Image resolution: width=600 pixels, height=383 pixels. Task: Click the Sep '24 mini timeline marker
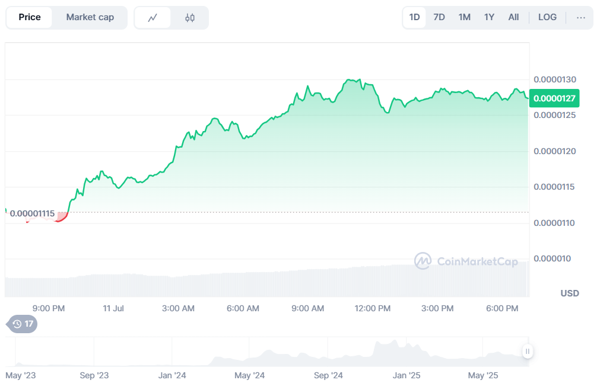click(328, 376)
